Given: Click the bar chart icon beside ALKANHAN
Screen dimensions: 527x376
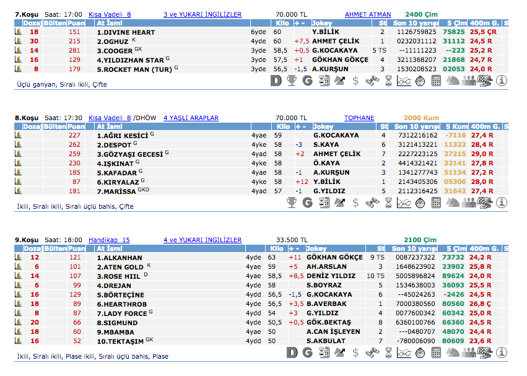Looking at the screenshot, I should coord(18,258).
